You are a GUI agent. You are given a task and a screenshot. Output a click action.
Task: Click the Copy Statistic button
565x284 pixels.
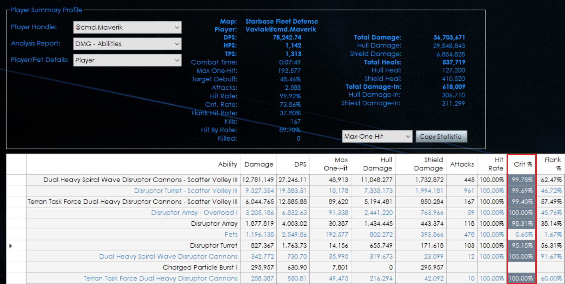click(x=441, y=137)
